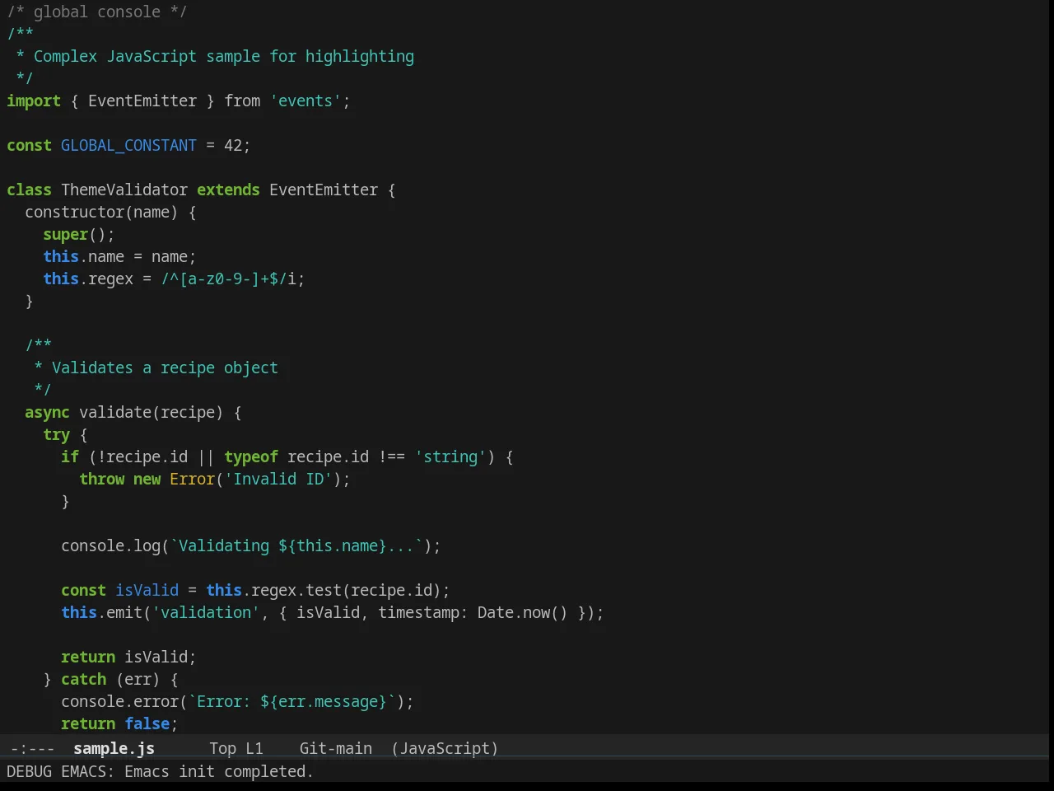Click the Git-main indicator in mode line
This screenshot has height=791, width=1054.
(336, 748)
